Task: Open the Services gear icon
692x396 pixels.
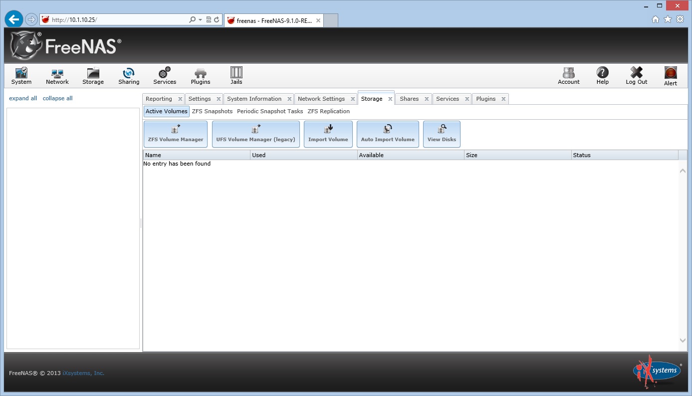Action: (x=165, y=76)
